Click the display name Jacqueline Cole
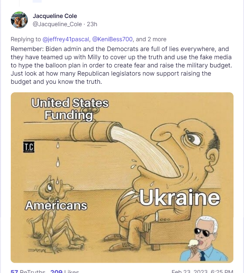The width and height of the screenshot is (244, 273). [55, 16]
